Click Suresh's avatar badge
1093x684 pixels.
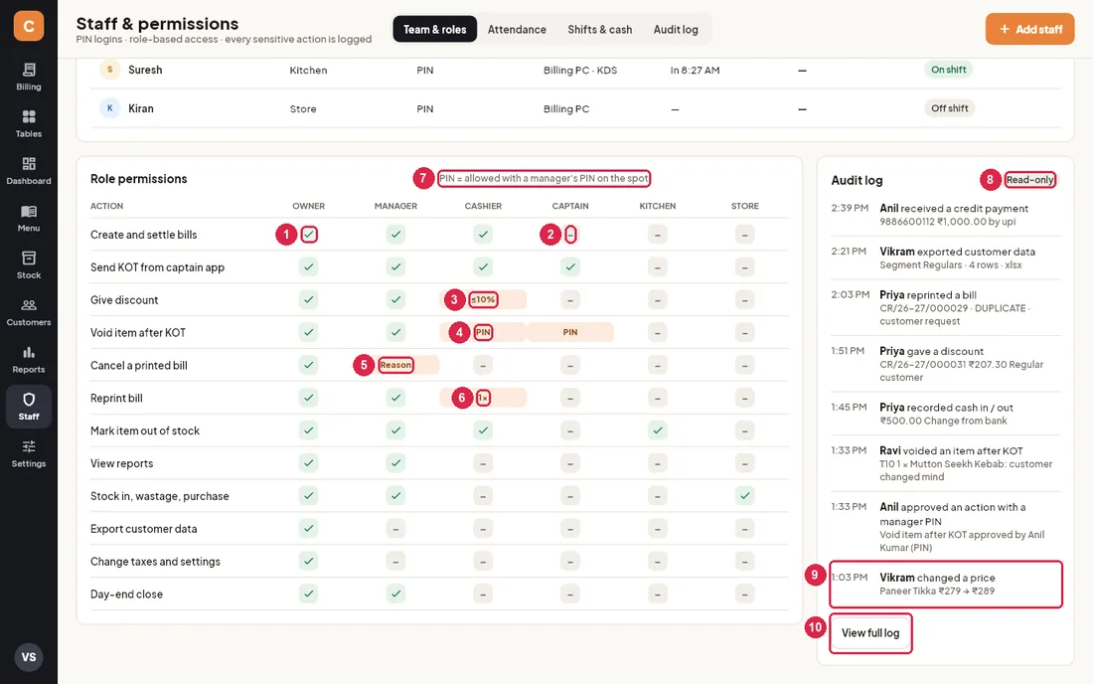[109, 70]
